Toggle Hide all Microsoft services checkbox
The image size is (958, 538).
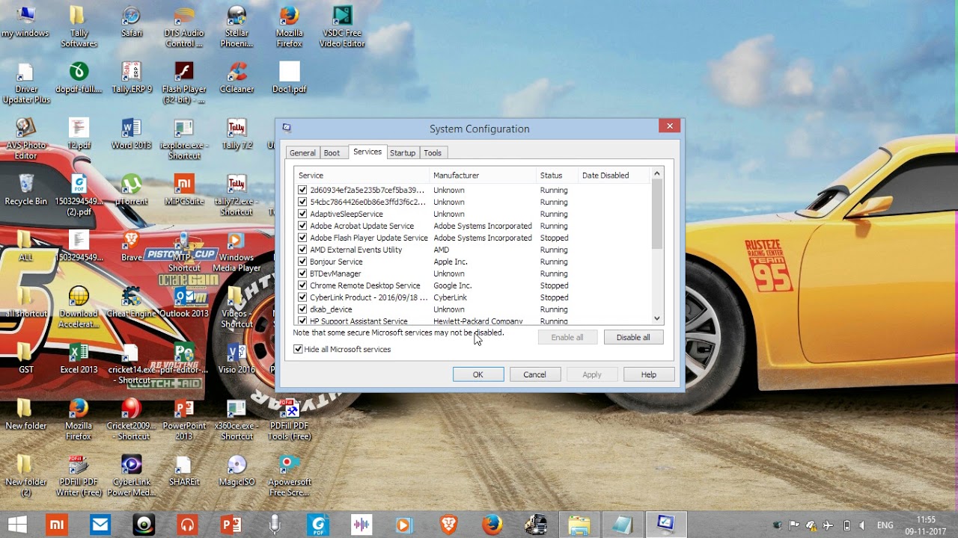[x=298, y=349]
